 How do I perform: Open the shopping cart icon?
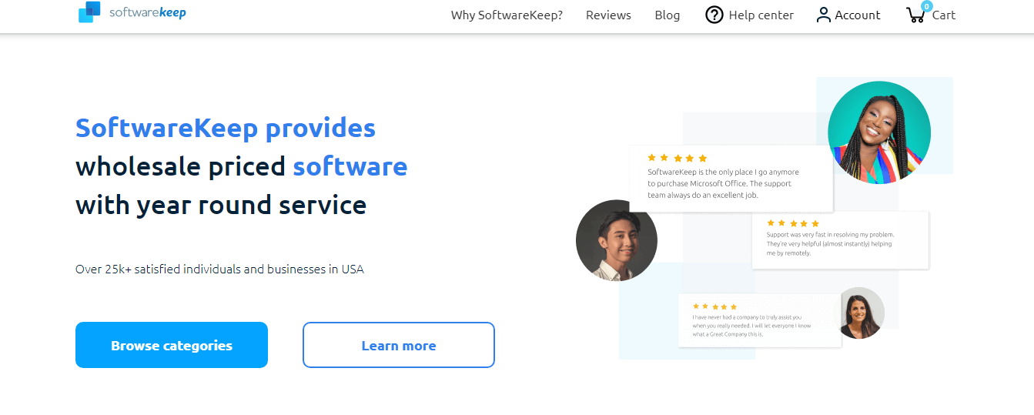(915, 15)
